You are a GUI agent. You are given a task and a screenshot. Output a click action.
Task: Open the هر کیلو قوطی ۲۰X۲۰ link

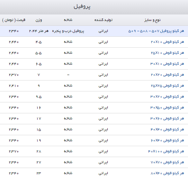click(167, 75)
